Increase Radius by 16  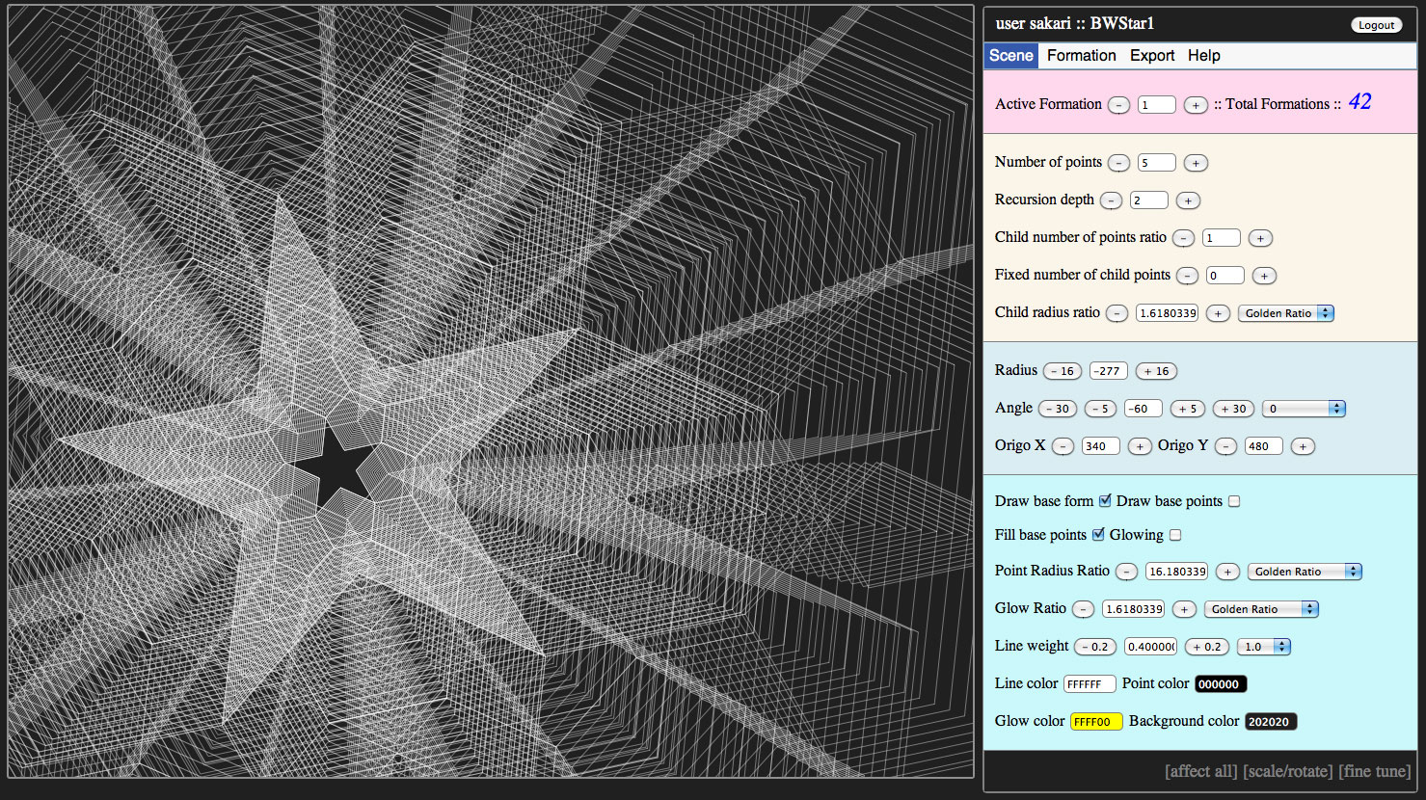coord(1156,371)
